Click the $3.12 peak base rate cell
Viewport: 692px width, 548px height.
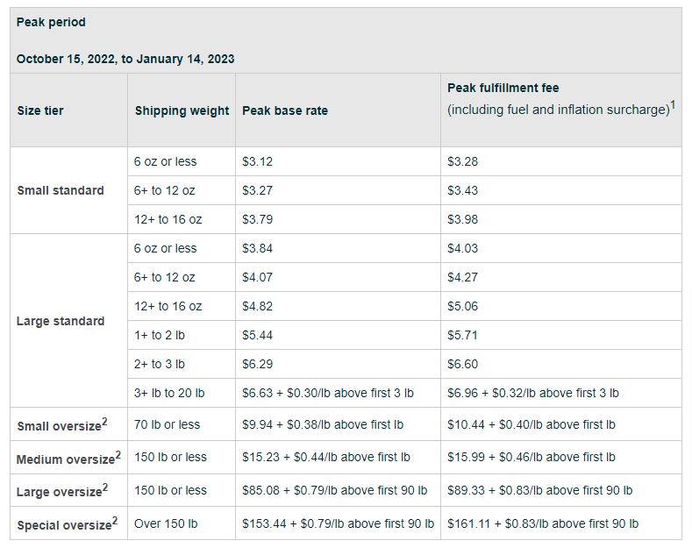point(257,161)
